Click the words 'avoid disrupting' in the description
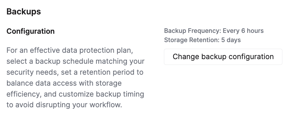Screen dimensions: 287x124 point(39,105)
